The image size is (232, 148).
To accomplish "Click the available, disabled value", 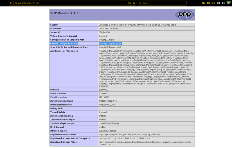I will pos(107,131).
